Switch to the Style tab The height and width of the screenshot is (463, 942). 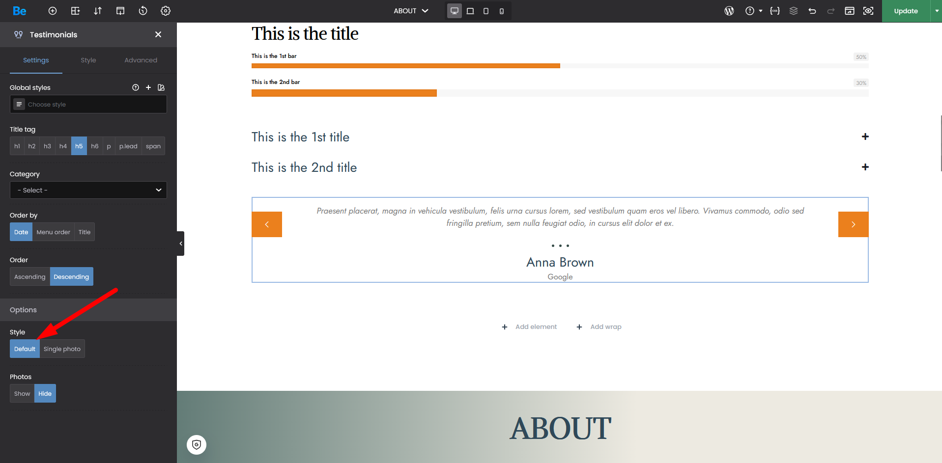[88, 60]
